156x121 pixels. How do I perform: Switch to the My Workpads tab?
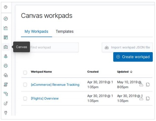[36, 32]
